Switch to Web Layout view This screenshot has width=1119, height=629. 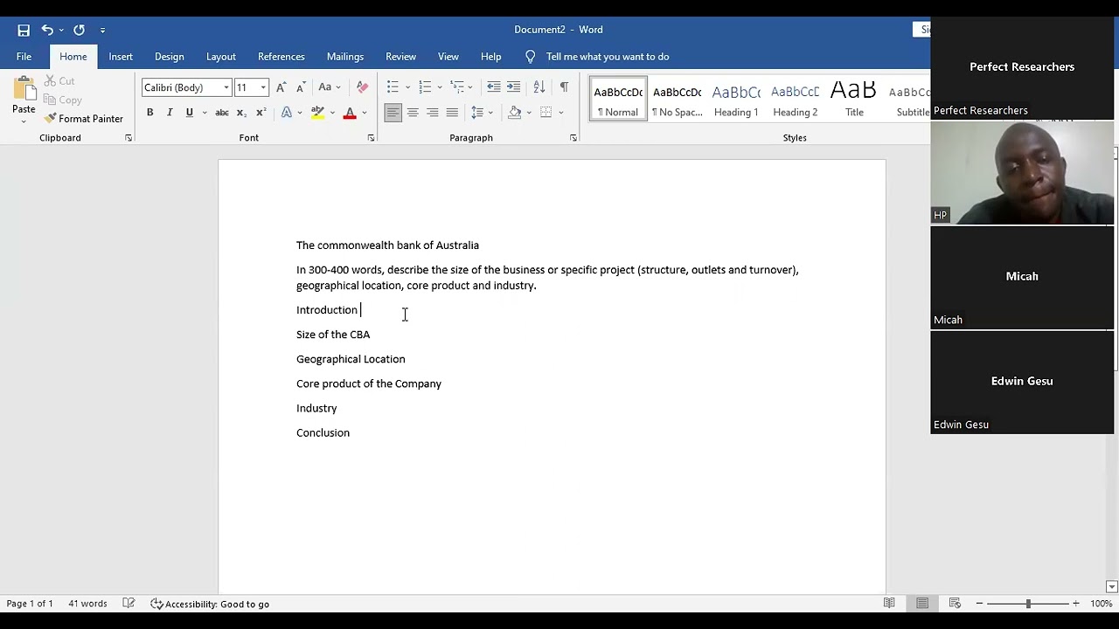pyautogui.click(x=955, y=604)
